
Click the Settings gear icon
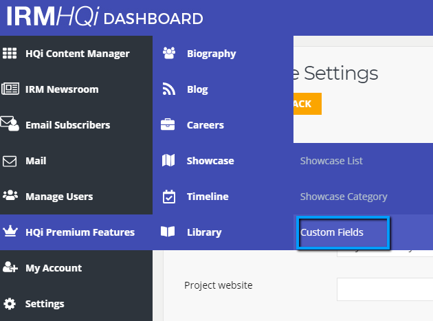(10, 304)
